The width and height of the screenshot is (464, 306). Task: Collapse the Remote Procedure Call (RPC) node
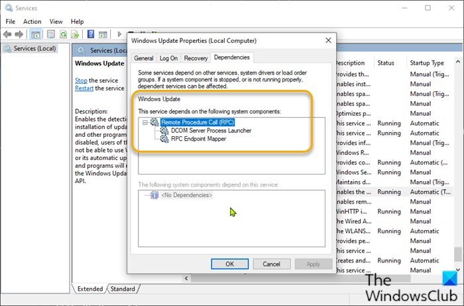tap(145, 122)
